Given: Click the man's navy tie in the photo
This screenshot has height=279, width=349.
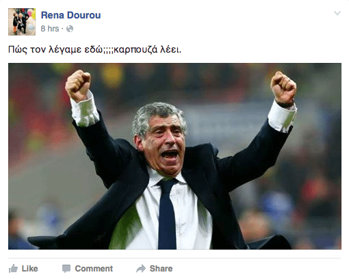Looking at the screenshot, I should click(167, 214).
